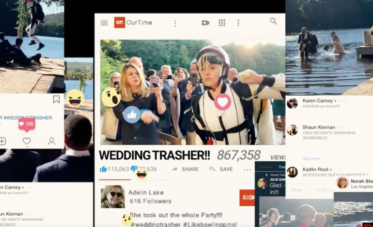
Task: Open the #weddingtrasher hashtag in the description
Action: [x=155, y=224]
